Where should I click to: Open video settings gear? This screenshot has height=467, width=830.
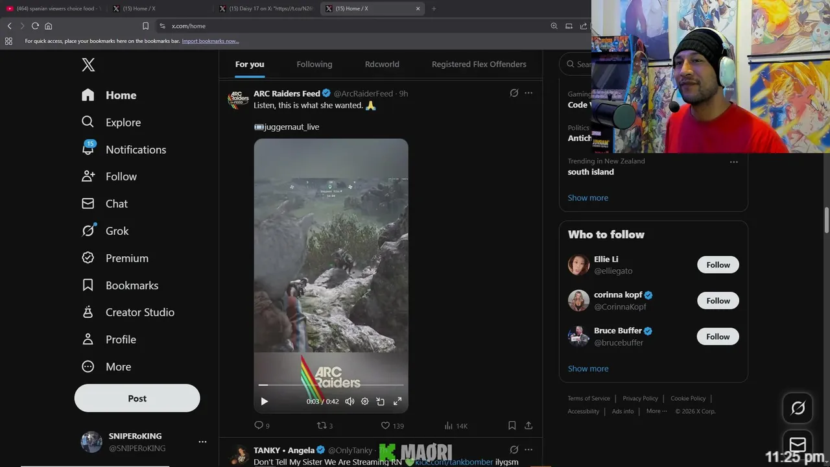tap(365, 401)
